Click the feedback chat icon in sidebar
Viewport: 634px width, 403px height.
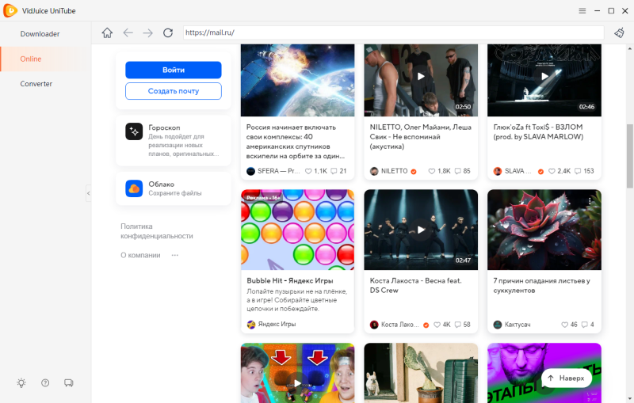pos(68,383)
